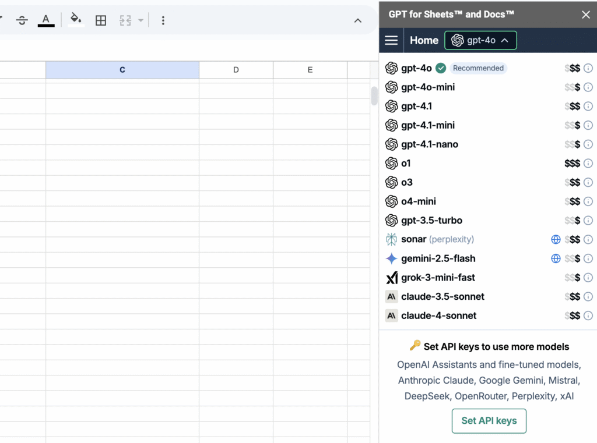View info icon for o4-mini

click(x=588, y=201)
